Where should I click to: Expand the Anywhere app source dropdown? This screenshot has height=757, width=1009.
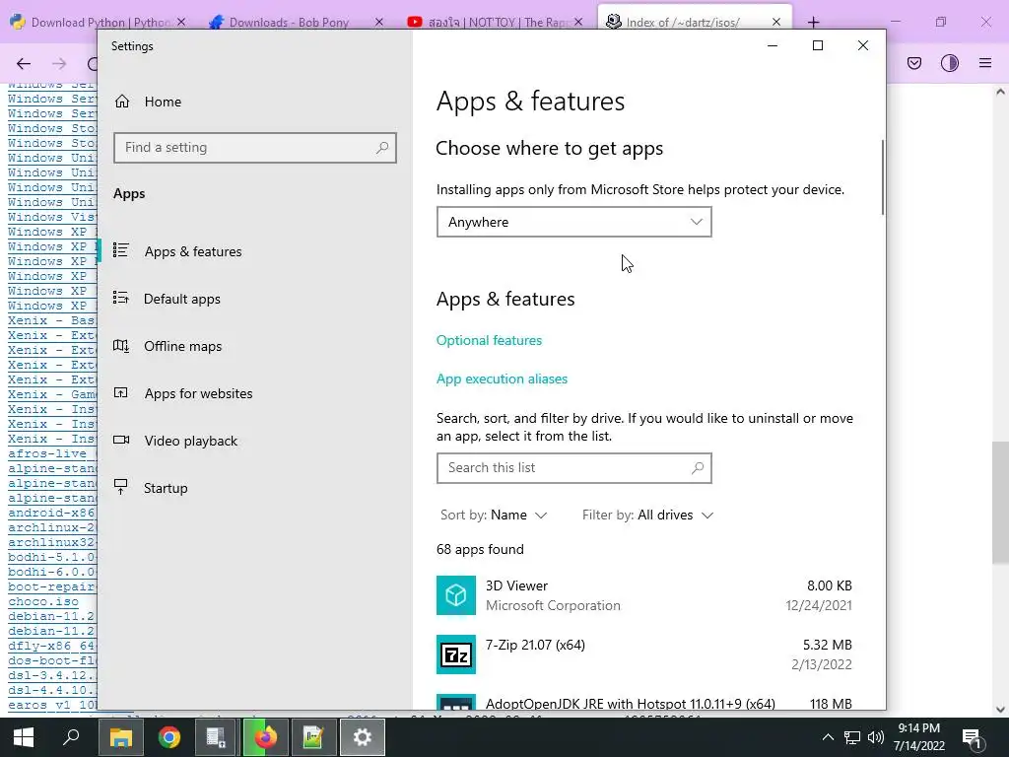(x=574, y=222)
